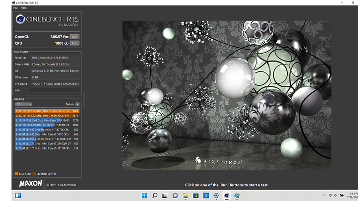Open taskbar Search
The image size is (358, 201).
(155, 196)
